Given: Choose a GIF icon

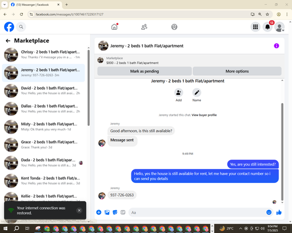Looking at the screenshot, I should point(123,212).
